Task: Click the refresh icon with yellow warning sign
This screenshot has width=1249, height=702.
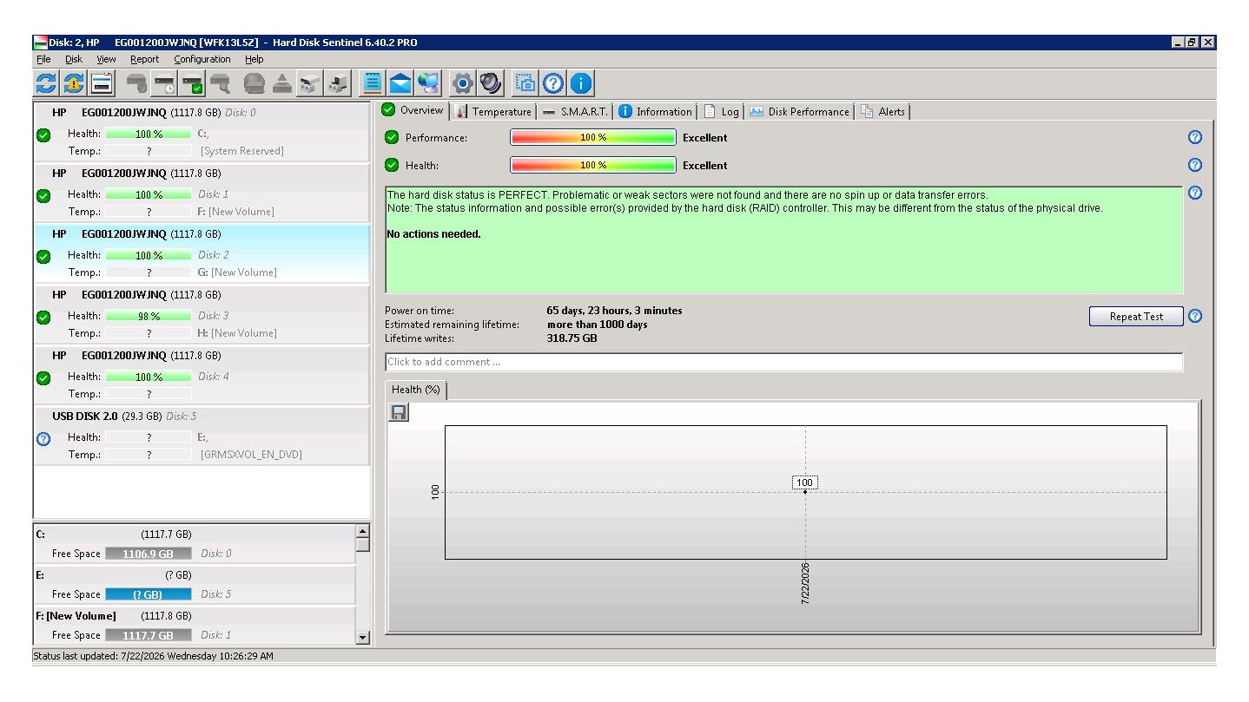Action: pos(73,83)
